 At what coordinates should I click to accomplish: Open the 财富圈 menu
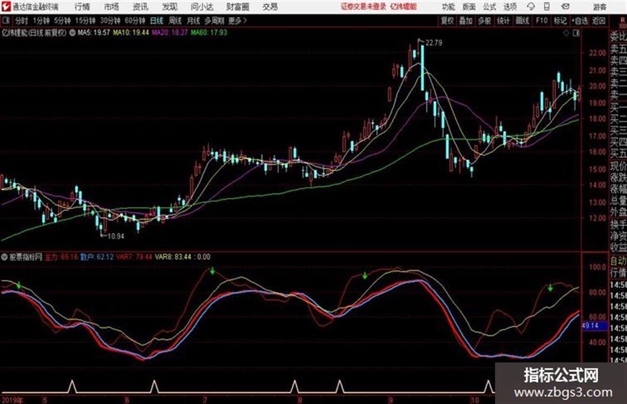[238, 7]
